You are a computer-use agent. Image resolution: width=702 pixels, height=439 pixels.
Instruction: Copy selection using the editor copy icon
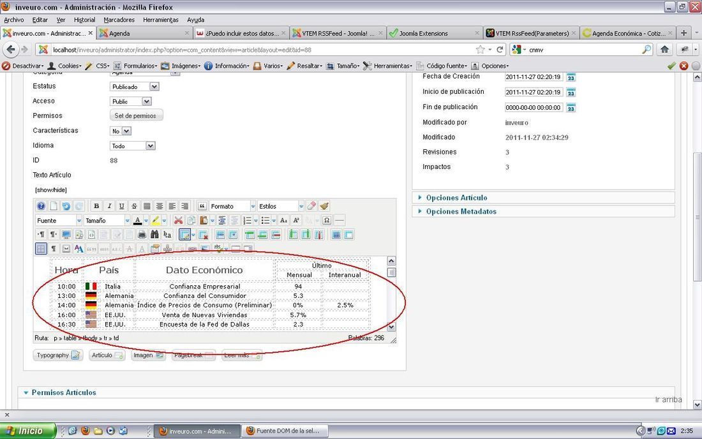[191, 220]
